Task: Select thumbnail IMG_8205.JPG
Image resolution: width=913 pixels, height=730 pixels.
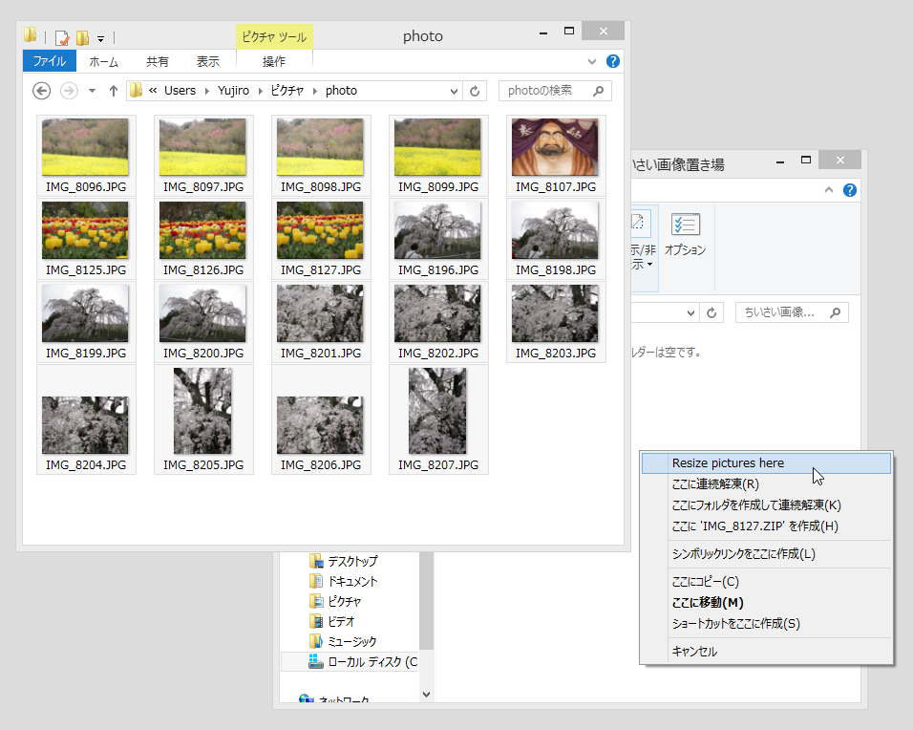Action: click(203, 419)
